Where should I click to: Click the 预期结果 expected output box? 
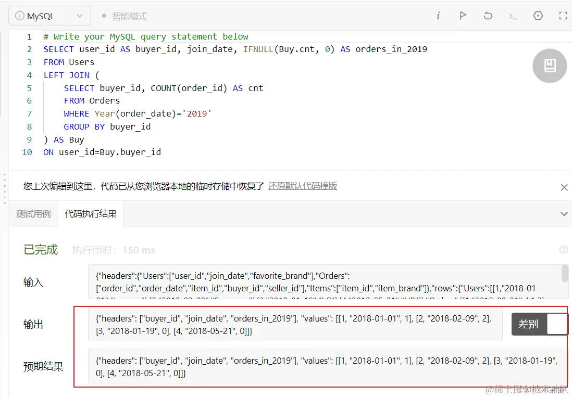[328, 367]
